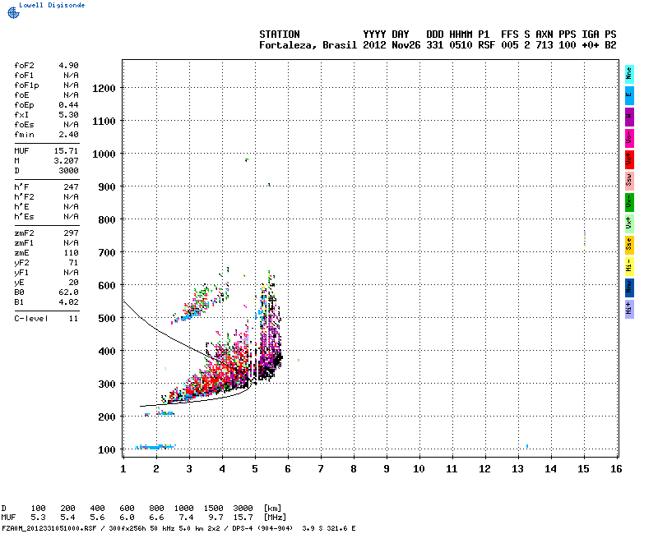Click the yE value 20
This screenshot has width=658, height=534.
pyautogui.click(x=73, y=283)
